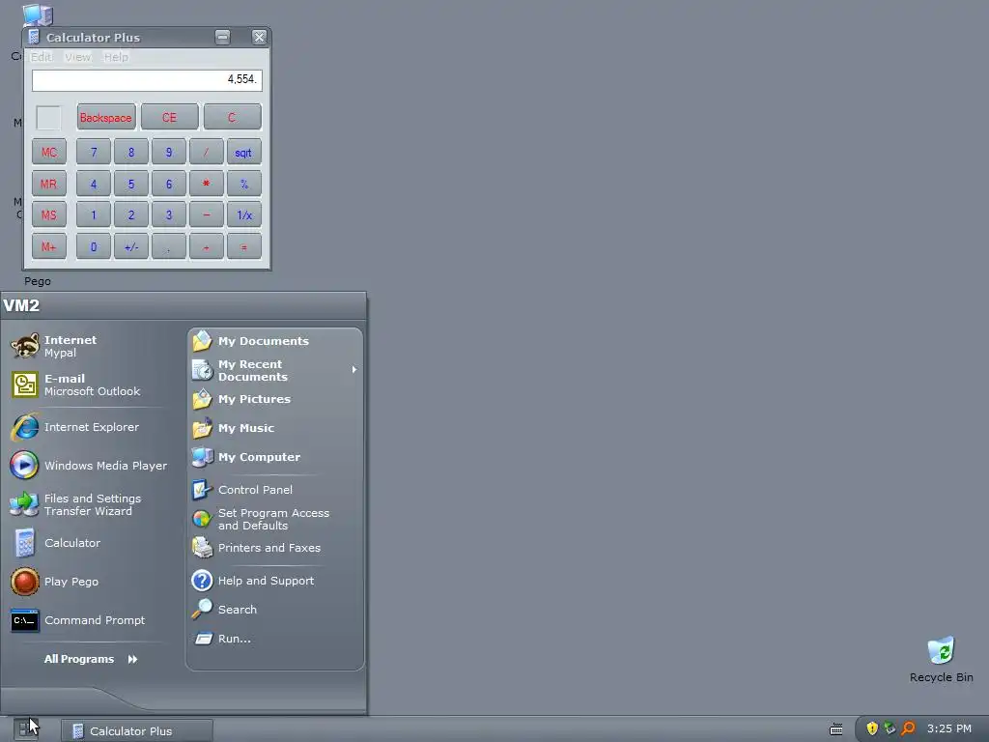989x742 pixels.
Task: Open Calculator Plus Help menu
Action: pos(116,57)
